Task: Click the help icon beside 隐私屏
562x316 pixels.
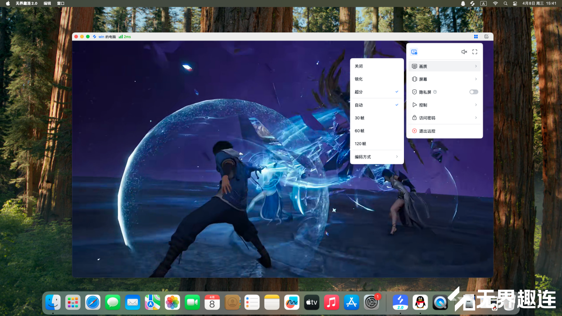Action: point(435,92)
